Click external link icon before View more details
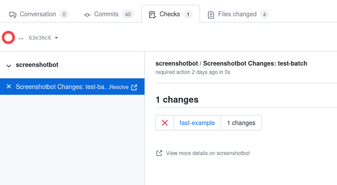The height and width of the screenshot is (185, 337). click(x=159, y=153)
